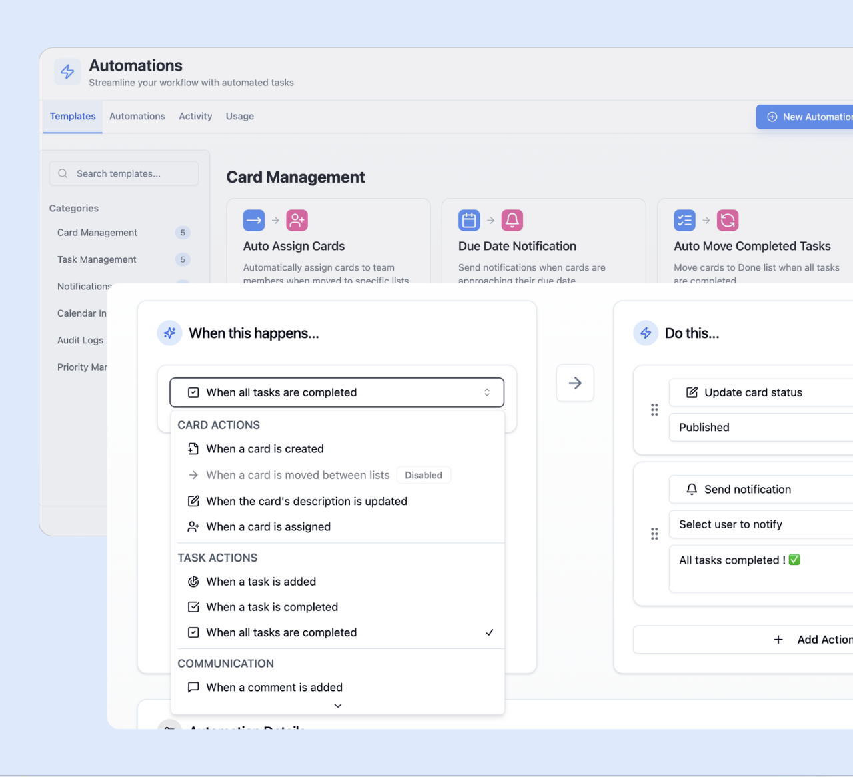Click the pink refresh icon on Auto Move Completed Tasks
The width and height of the screenshot is (853, 777).
pos(728,220)
